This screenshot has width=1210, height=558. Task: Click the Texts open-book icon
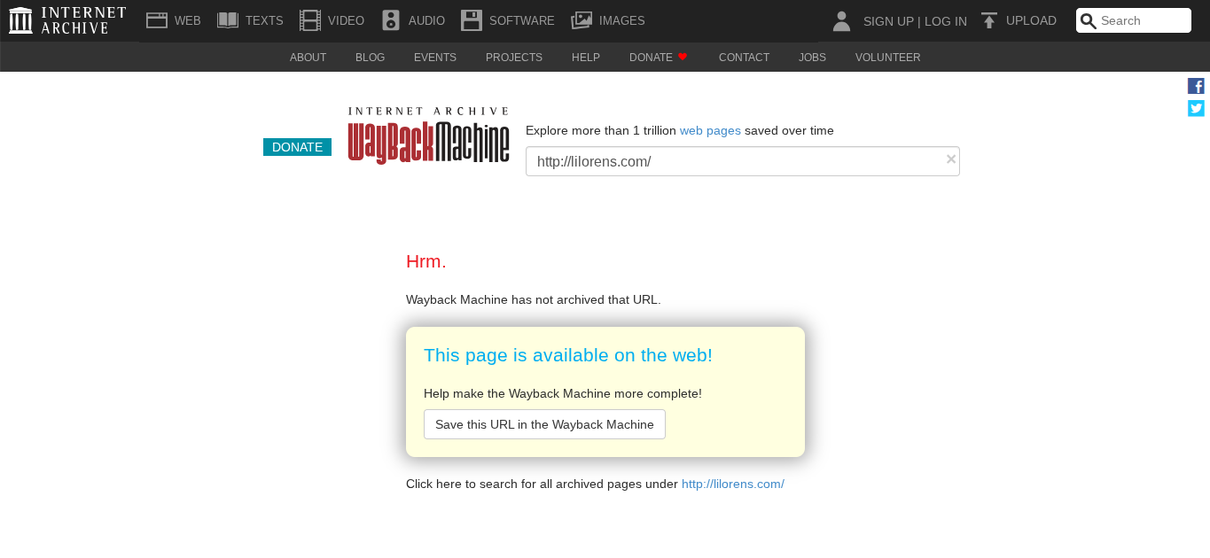click(x=228, y=20)
